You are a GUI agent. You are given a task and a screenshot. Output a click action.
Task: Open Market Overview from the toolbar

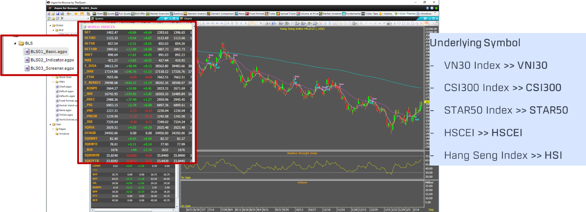[157, 14]
